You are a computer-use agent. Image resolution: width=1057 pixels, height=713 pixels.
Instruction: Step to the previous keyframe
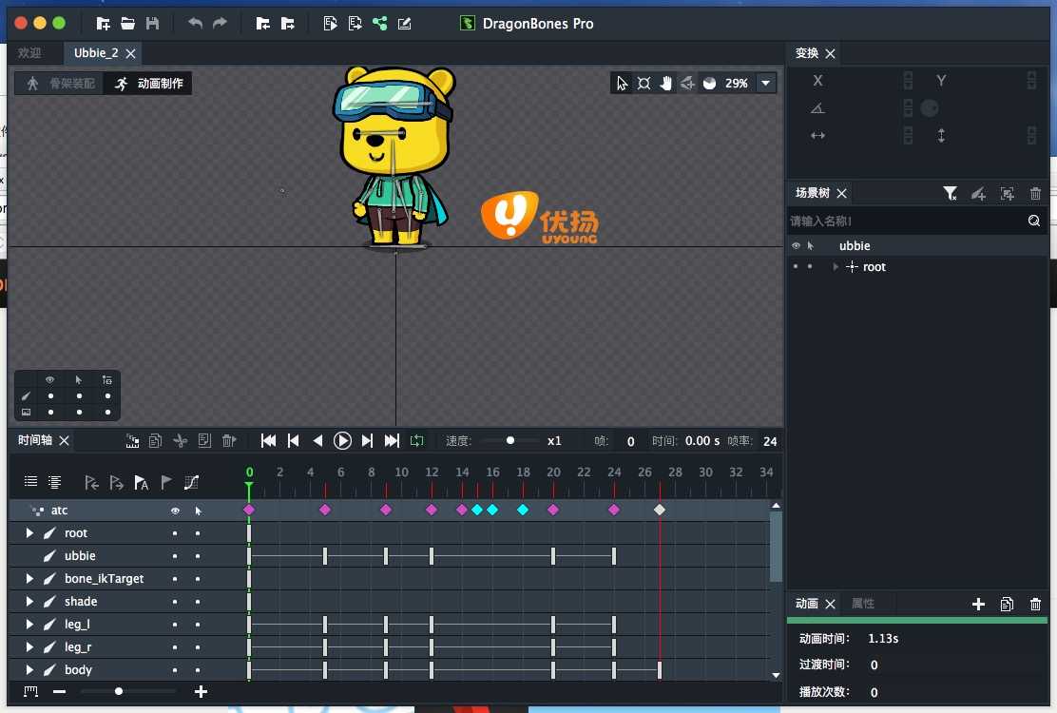click(x=293, y=441)
